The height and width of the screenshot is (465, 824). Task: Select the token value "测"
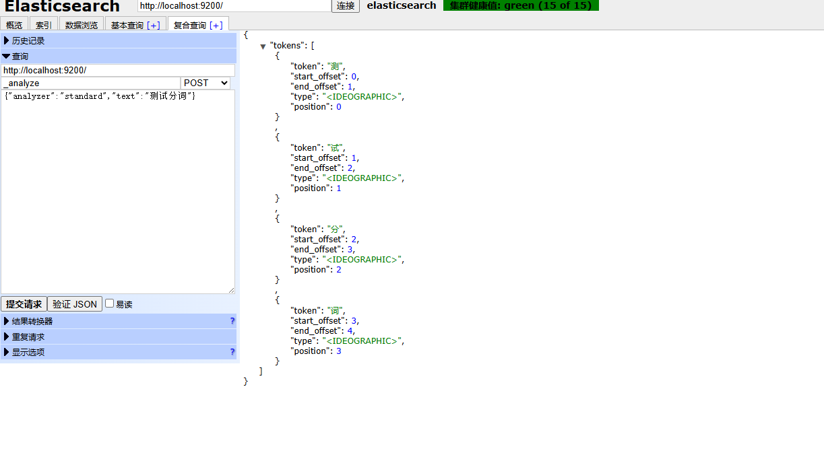point(335,66)
